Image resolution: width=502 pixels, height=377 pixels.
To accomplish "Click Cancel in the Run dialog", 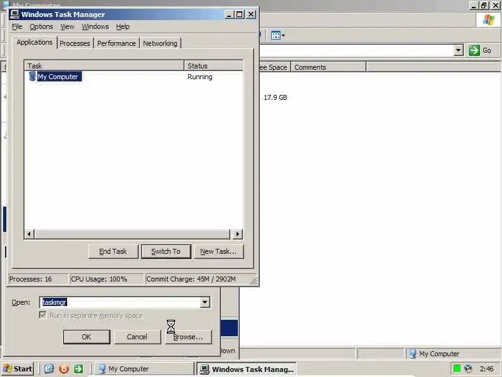I will click(x=137, y=337).
